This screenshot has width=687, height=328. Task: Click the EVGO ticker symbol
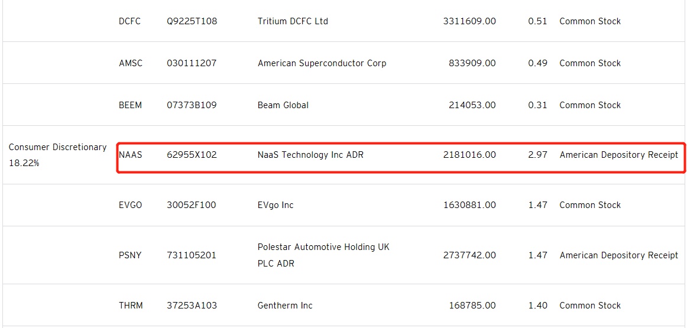pyautogui.click(x=130, y=205)
